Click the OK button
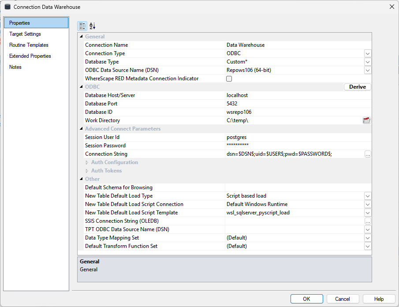Screen dimensions: 399x307 [306, 299]
